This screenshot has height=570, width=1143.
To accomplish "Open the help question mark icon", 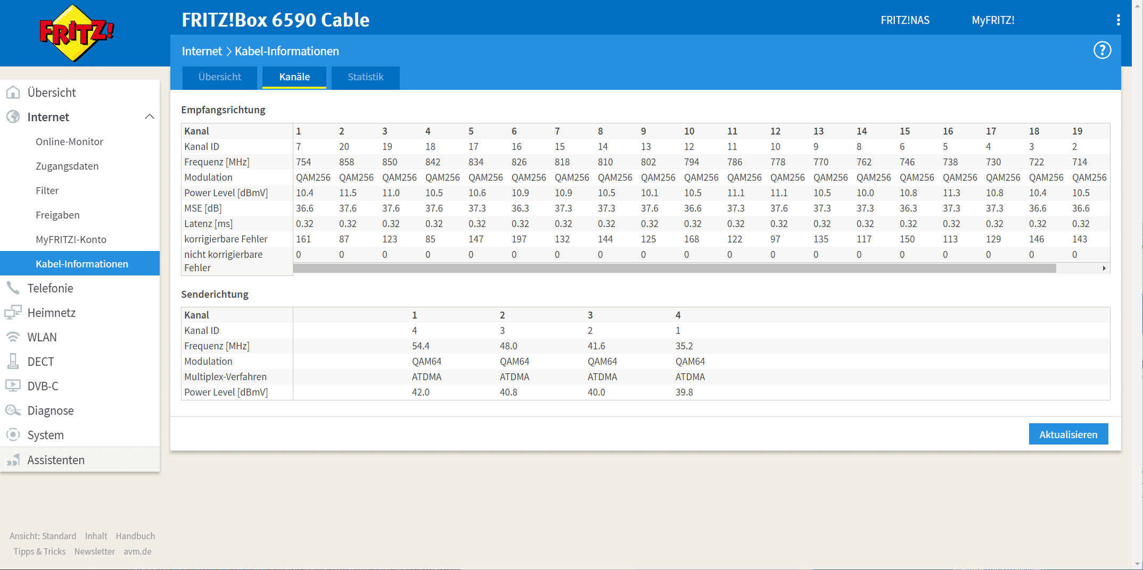I will pyautogui.click(x=1101, y=51).
